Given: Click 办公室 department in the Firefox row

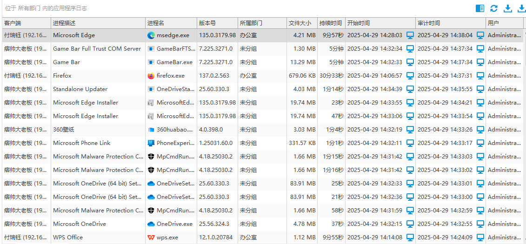Looking at the screenshot, I should [248, 76].
